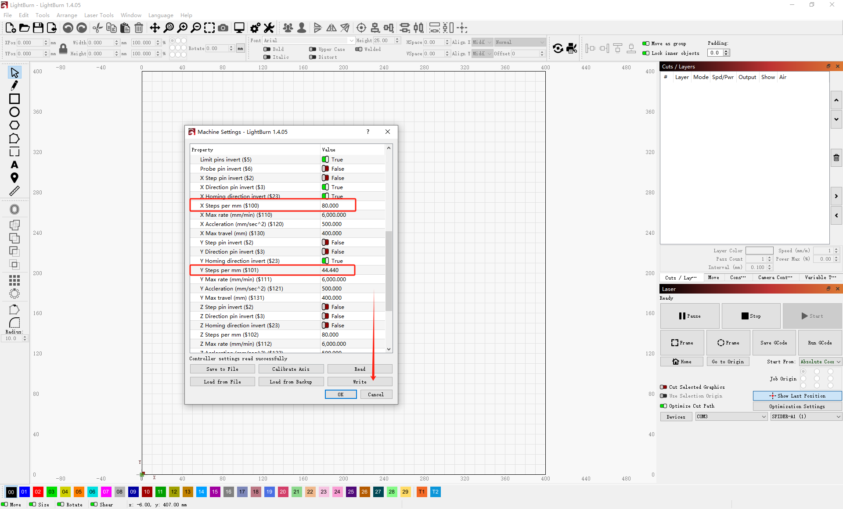Expand the Start From dropdown
Screen dimensions: 843x509
pos(820,362)
